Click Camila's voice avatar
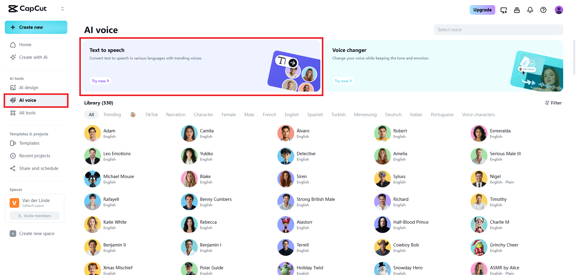The image size is (577, 275). click(189, 133)
